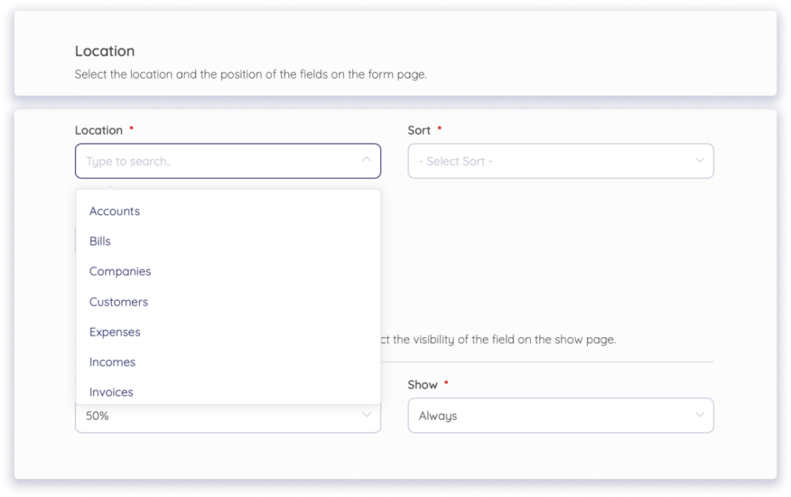The width and height of the screenshot is (791, 497).
Task: Select Accounts from the Location list
Action: pyautogui.click(x=114, y=211)
